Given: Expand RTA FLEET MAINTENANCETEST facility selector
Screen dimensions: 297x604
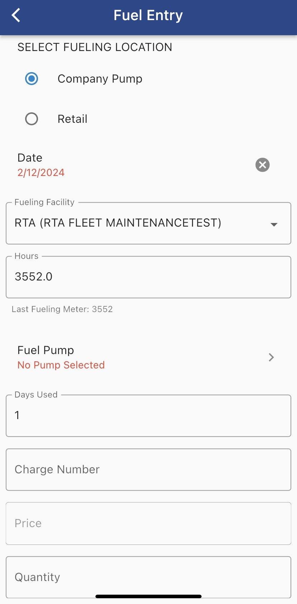Looking at the screenshot, I should [118, 223].
